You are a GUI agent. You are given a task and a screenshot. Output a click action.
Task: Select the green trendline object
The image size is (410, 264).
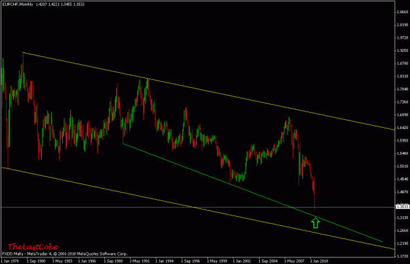tap(253, 193)
